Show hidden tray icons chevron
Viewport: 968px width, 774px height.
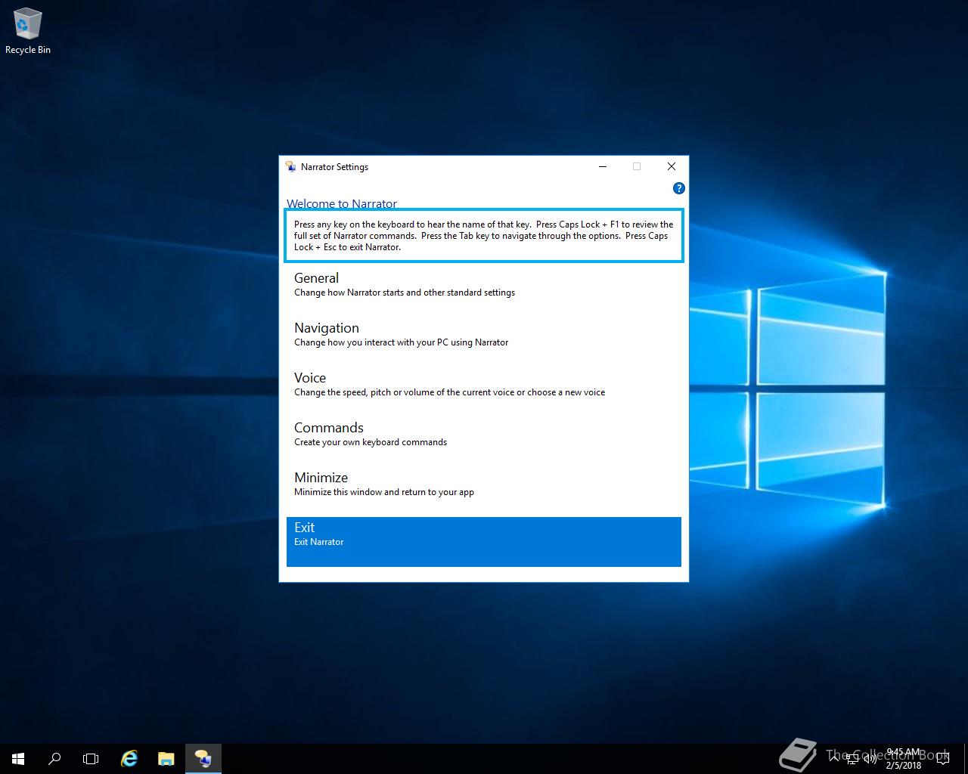pyautogui.click(x=834, y=759)
